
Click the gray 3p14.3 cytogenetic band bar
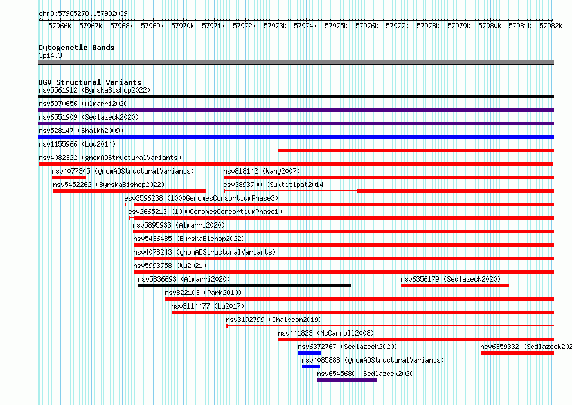(296, 62)
